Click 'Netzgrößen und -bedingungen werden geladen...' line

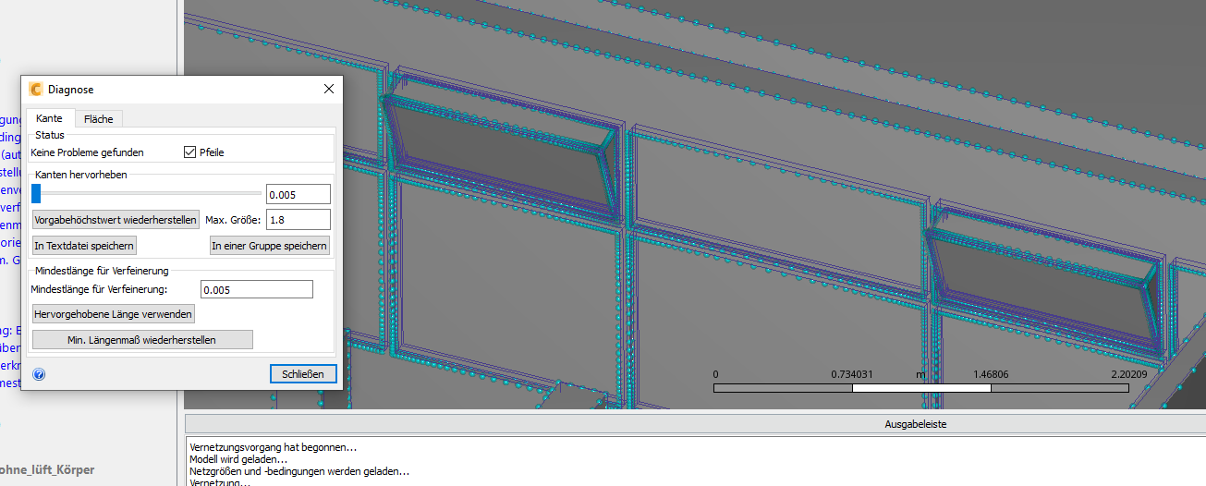tap(299, 471)
